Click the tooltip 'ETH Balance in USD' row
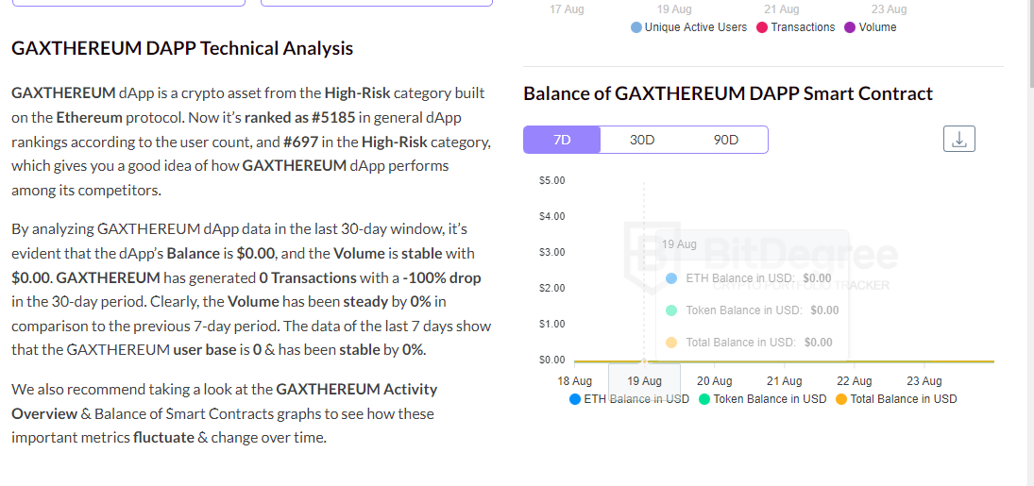The height and width of the screenshot is (486, 1034). pos(753,278)
